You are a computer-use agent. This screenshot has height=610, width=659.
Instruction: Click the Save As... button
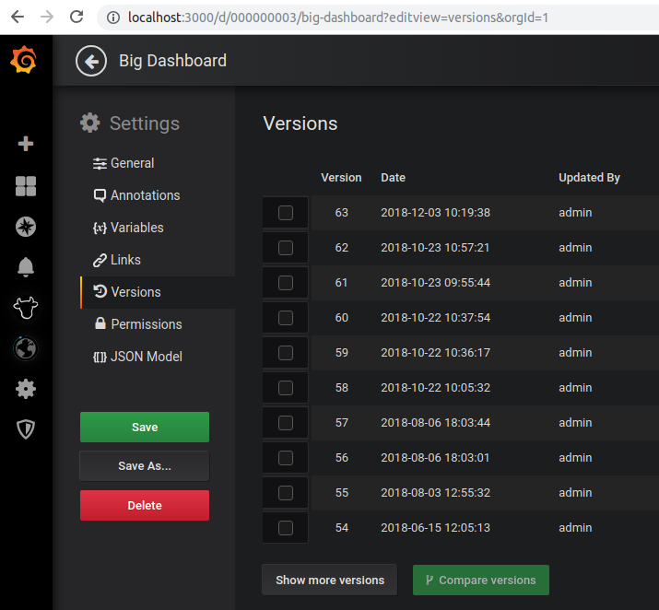[145, 466]
